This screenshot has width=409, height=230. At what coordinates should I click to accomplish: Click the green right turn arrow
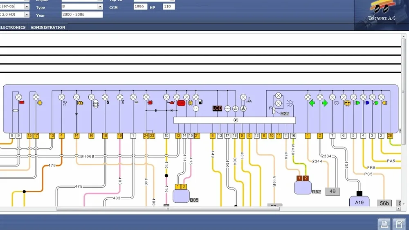(x=324, y=103)
